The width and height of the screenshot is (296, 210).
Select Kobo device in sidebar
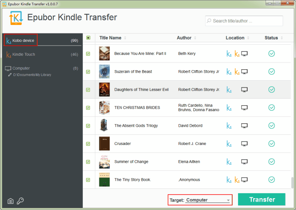click(x=42, y=41)
